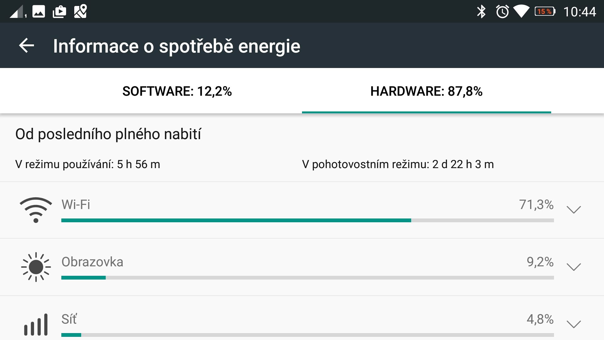Click the Obrazovka usage progress bar
The height and width of the screenshot is (340, 604).
point(308,278)
